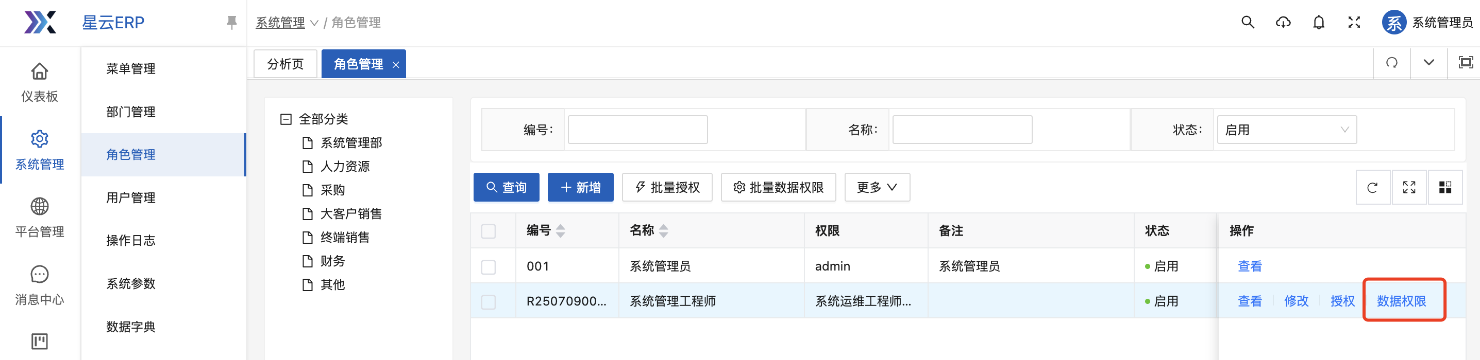
Task: Collapse the 全部分类 tree node
Action: click(x=285, y=119)
